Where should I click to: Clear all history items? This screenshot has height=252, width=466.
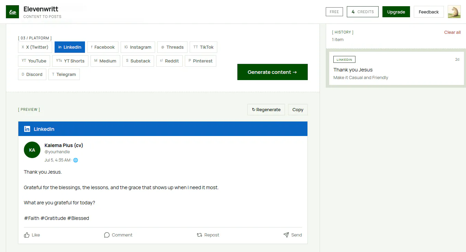(x=453, y=32)
